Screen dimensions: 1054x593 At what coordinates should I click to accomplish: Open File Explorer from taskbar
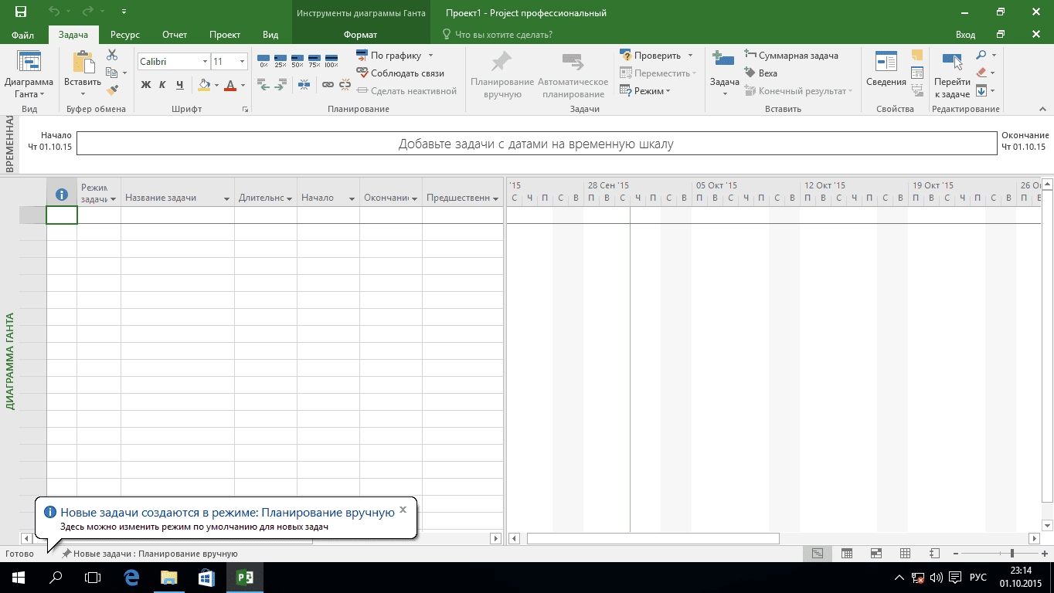click(x=169, y=577)
